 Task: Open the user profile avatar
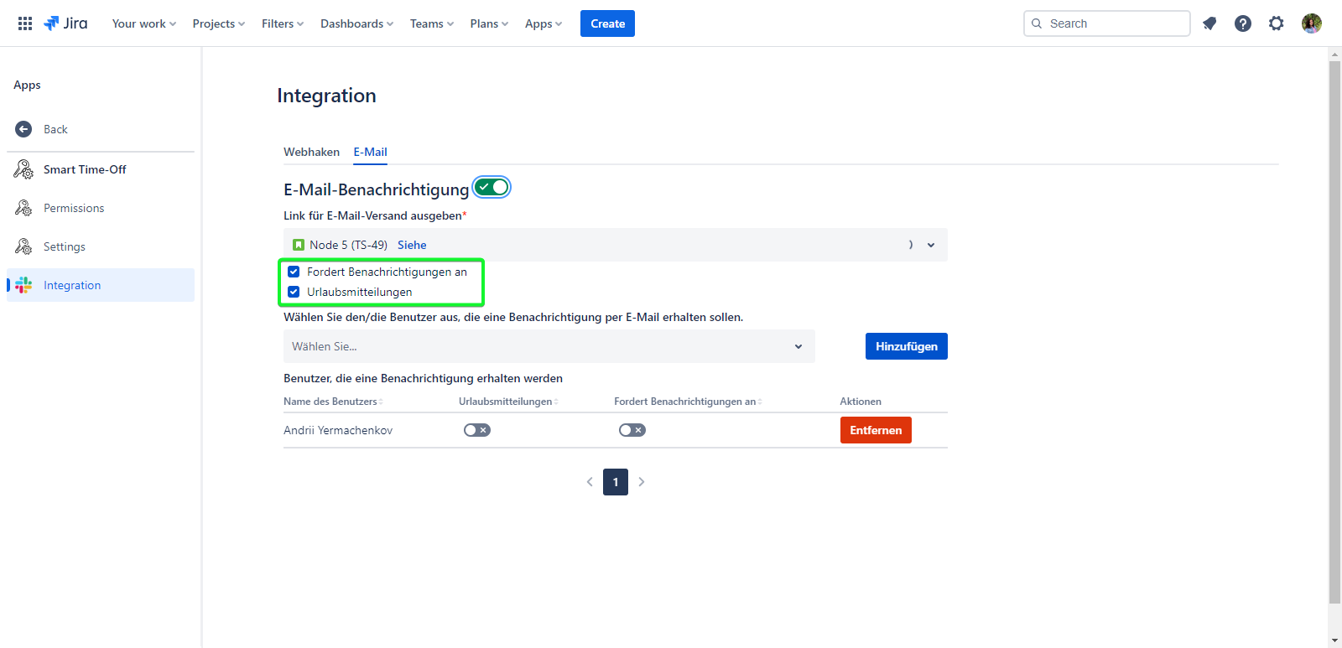[x=1312, y=23]
